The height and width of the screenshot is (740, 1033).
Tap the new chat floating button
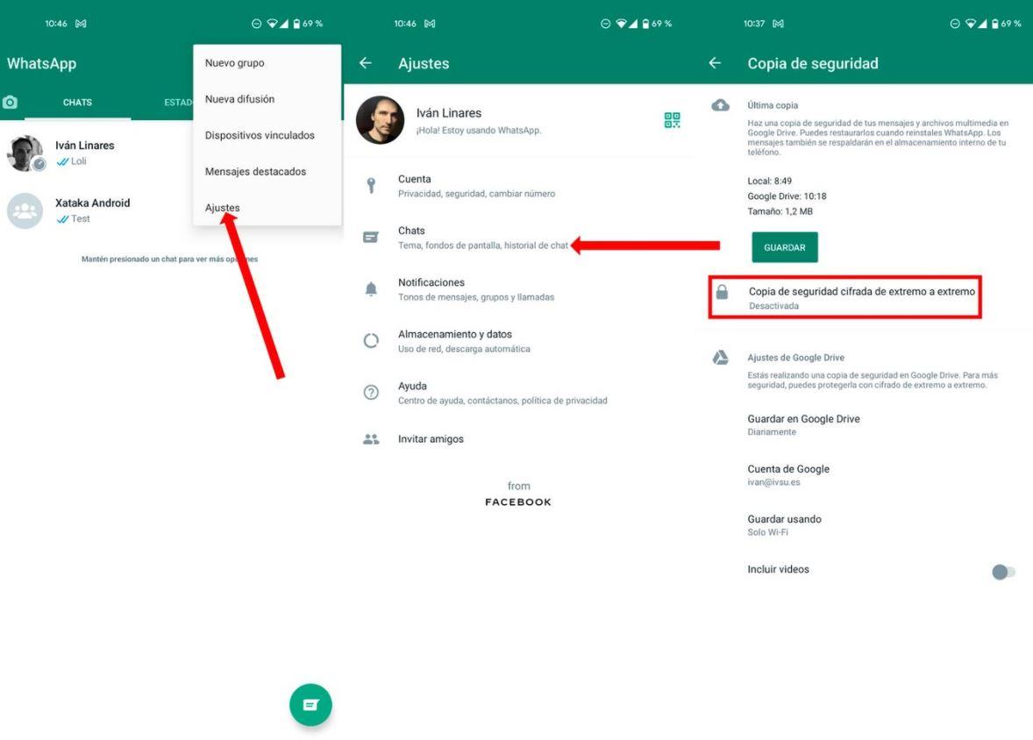310,704
